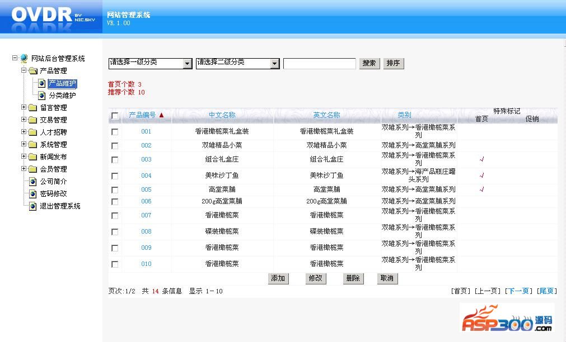Click the search text input field
Screen dimensions: 566x342
pos(319,64)
